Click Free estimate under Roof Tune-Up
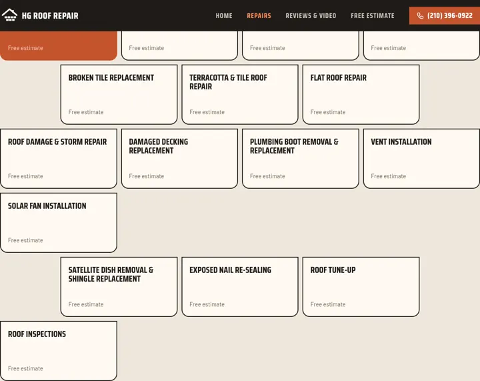Image resolution: width=480 pixels, height=381 pixels. pos(328,304)
